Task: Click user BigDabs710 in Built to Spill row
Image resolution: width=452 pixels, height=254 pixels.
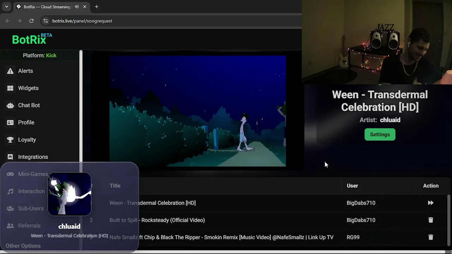Action: [361, 220]
